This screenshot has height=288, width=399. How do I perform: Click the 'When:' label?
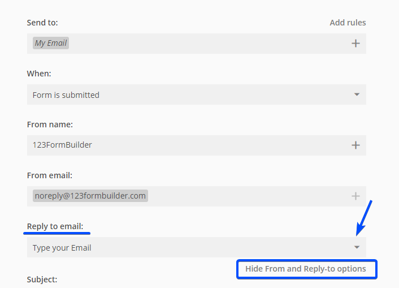(39, 74)
